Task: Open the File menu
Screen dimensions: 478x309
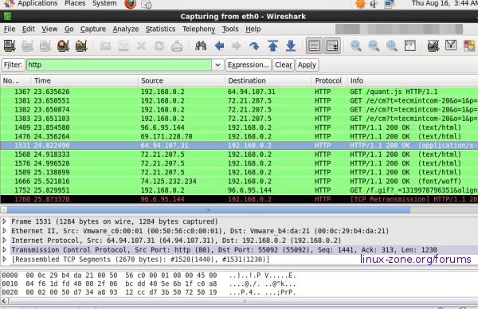Action: [x=10, y=29]
